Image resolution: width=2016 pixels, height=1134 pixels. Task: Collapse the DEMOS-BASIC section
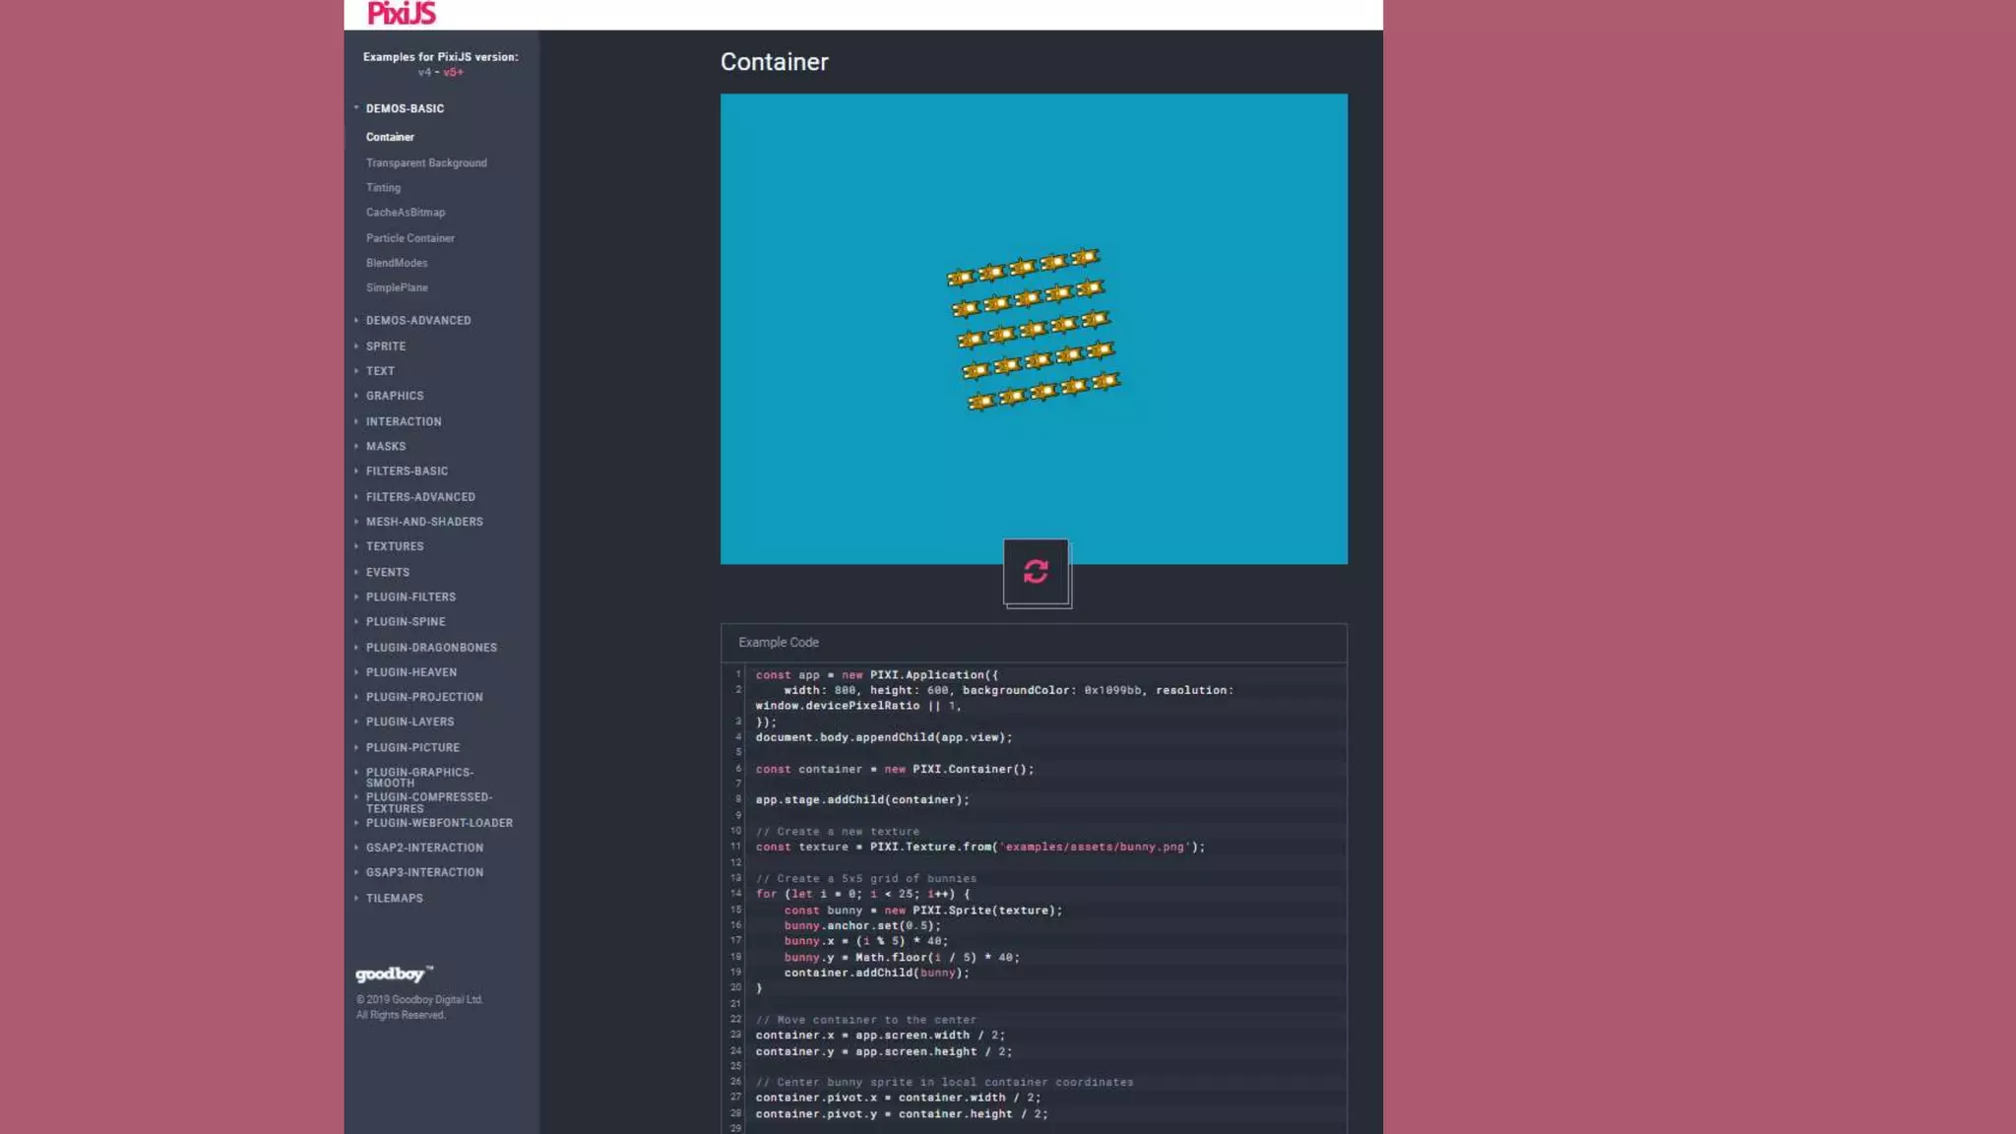405,108
